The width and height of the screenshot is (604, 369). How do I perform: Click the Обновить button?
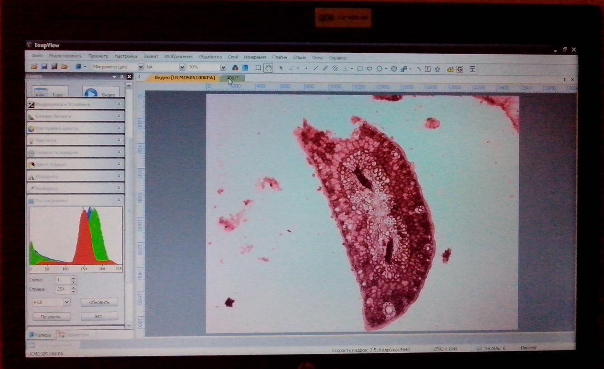[x=99, y=302]
